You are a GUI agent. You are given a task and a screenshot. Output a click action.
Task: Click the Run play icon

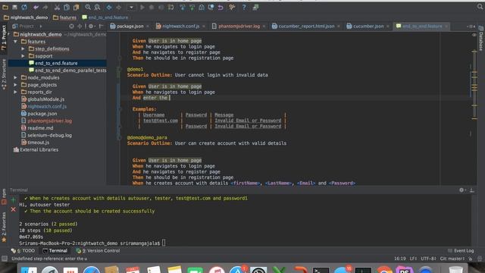click(142, 7)
